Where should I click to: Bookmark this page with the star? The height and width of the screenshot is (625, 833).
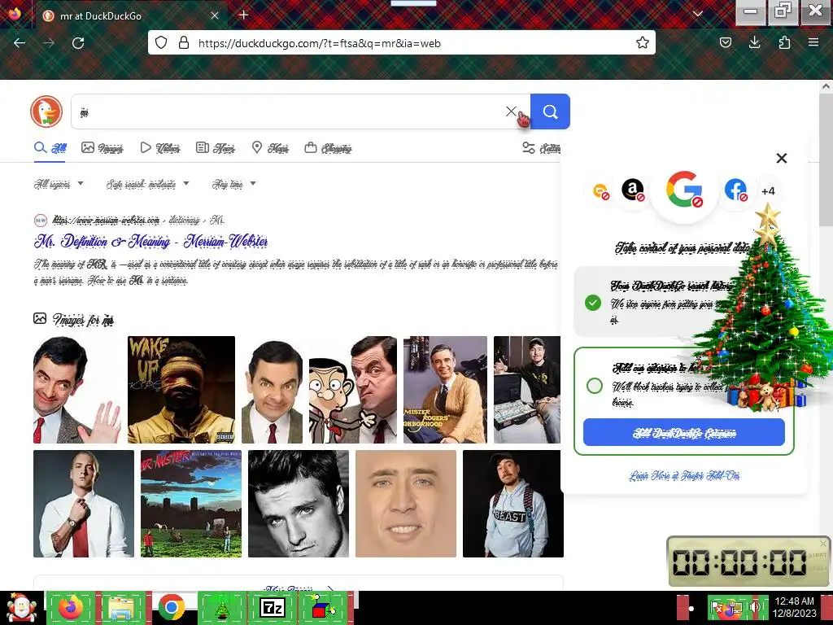643,42
